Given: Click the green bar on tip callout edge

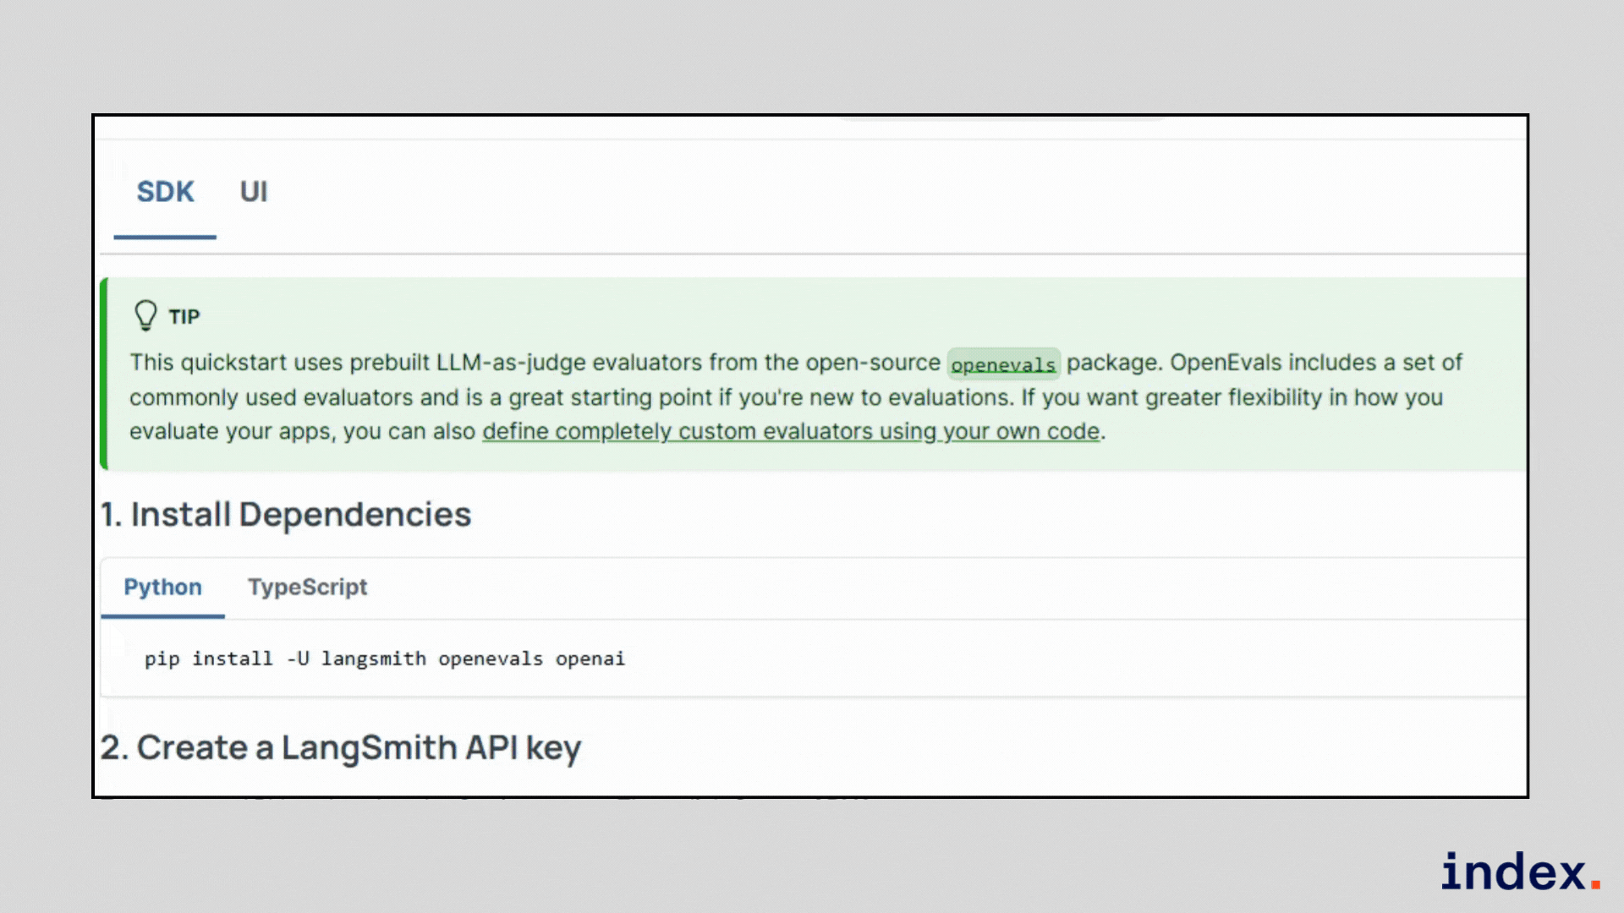Looking at the screenshot, I should (x=104, y=373).
